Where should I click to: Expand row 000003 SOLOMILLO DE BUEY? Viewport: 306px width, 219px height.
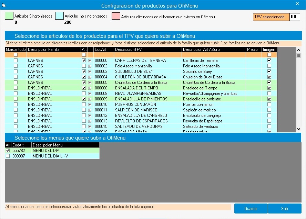(90, 72)
